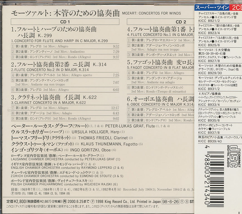Click Flute Concerto No.1 in G Major heading

click(160, 35)
